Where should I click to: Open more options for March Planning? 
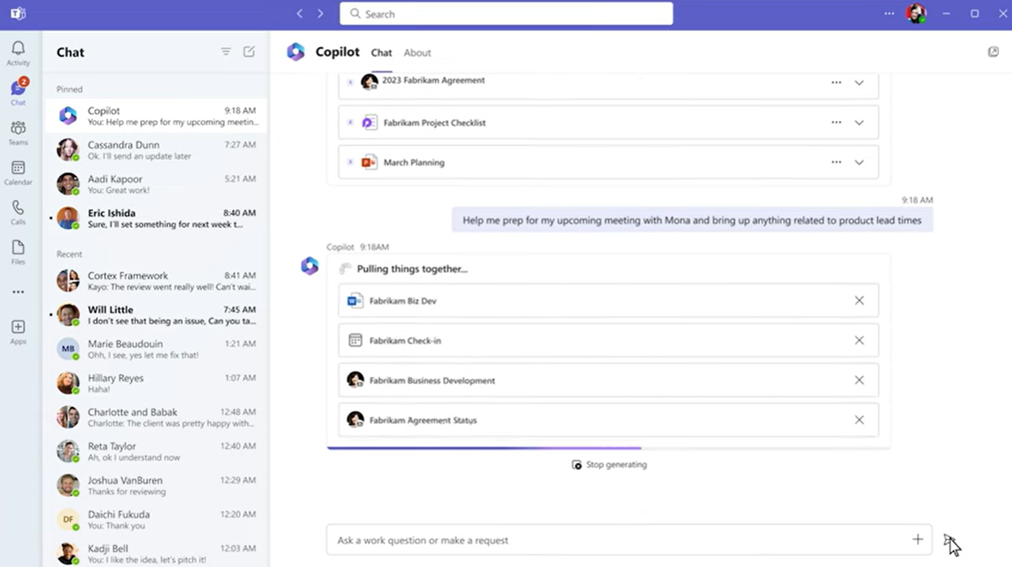tap(836, 162)
